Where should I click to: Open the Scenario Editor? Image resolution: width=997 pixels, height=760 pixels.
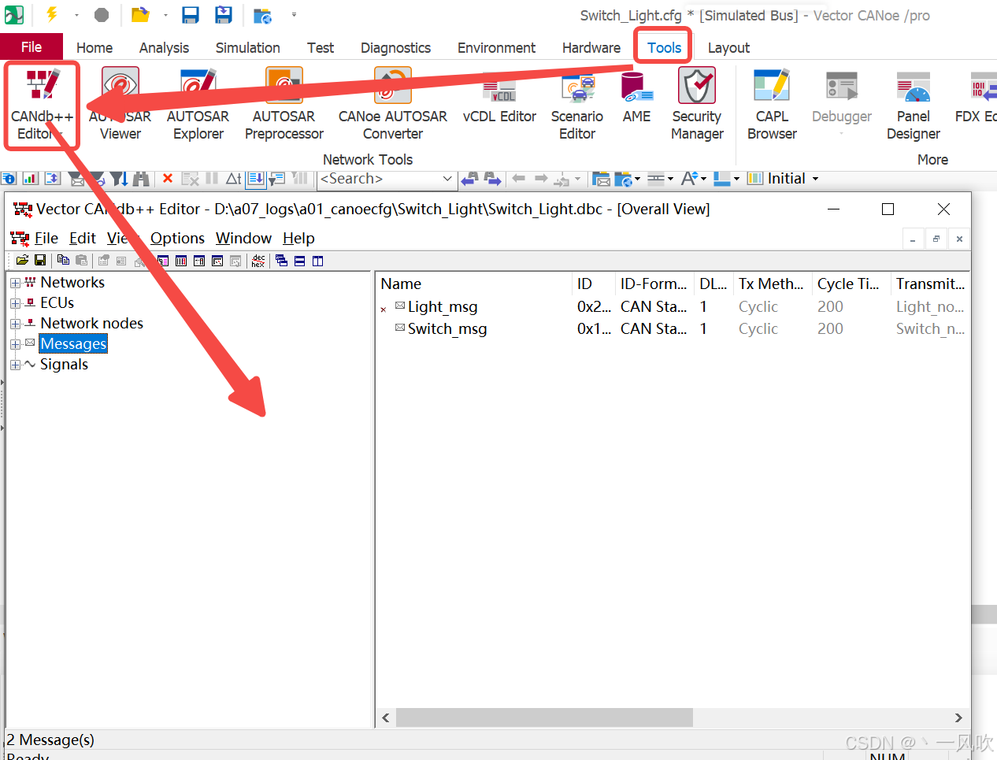point(577,105)
